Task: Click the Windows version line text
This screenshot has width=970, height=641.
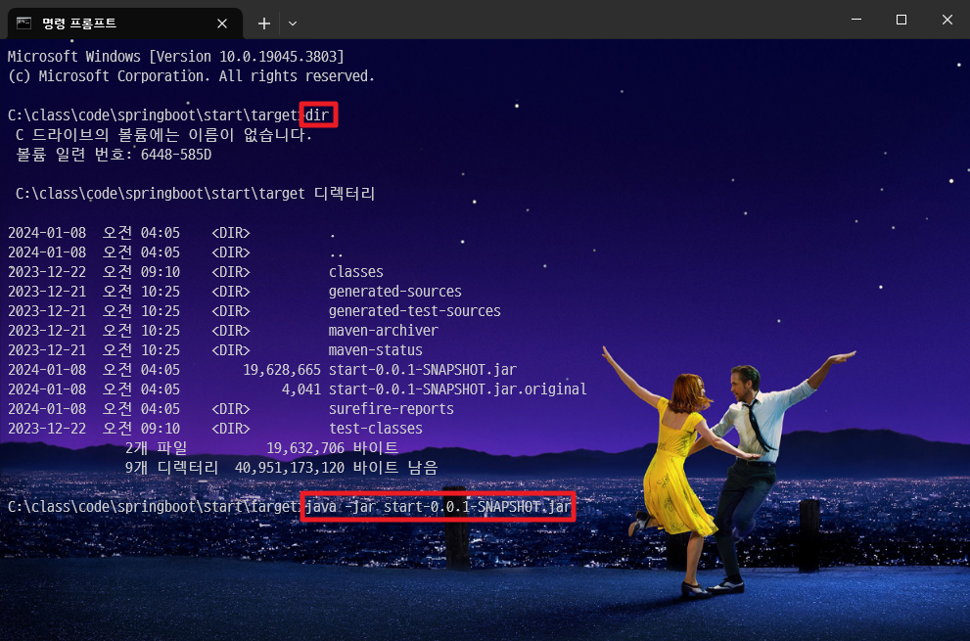Action: (175, 57)
